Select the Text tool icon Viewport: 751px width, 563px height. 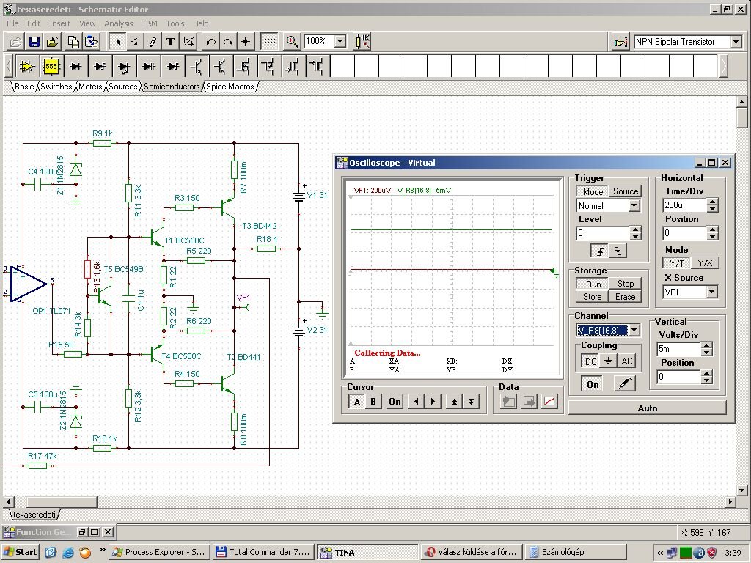click(x=170, y=42)
